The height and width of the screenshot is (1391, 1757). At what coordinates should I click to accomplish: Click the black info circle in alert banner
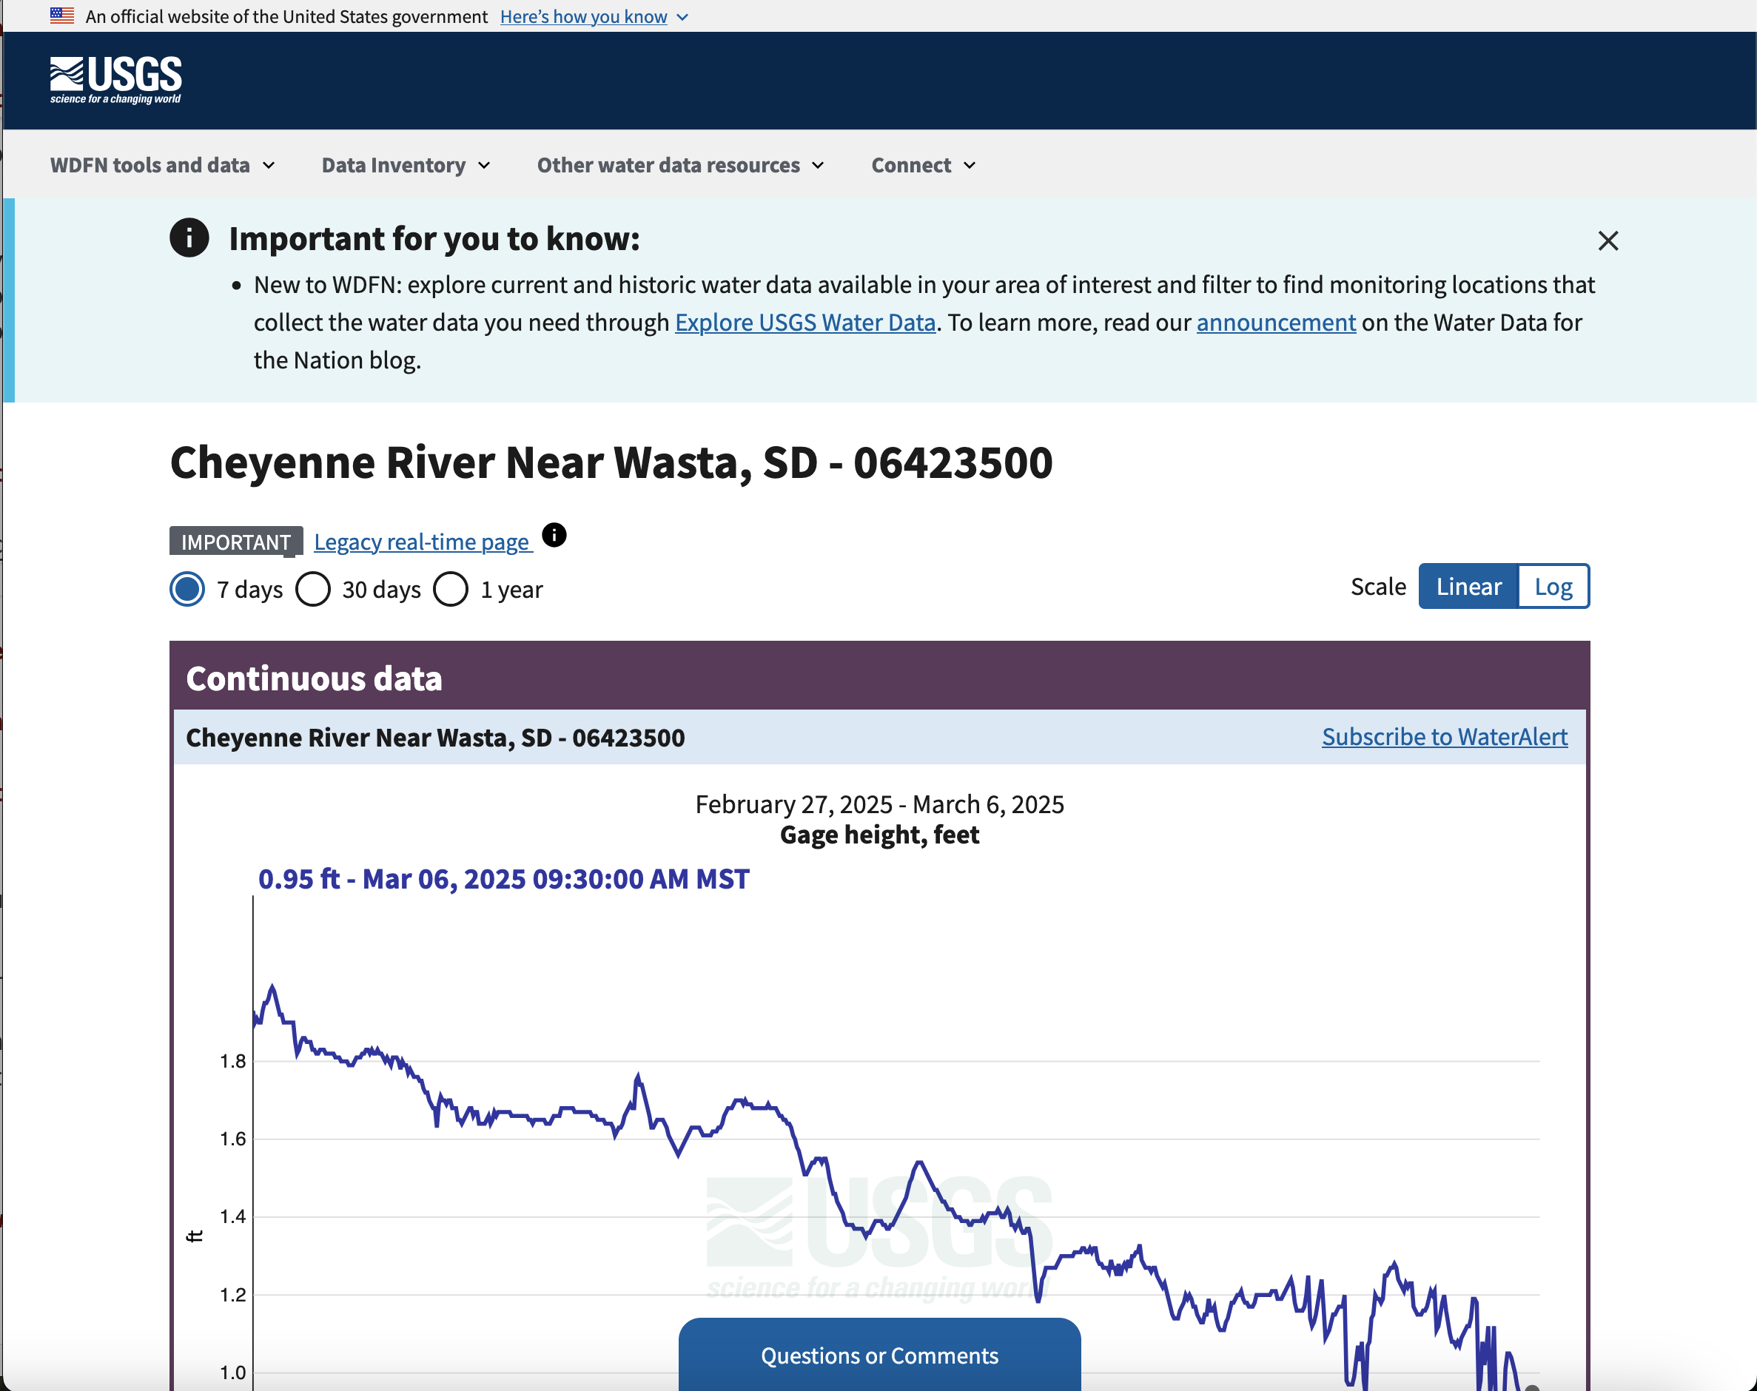[x=189, y=238]
